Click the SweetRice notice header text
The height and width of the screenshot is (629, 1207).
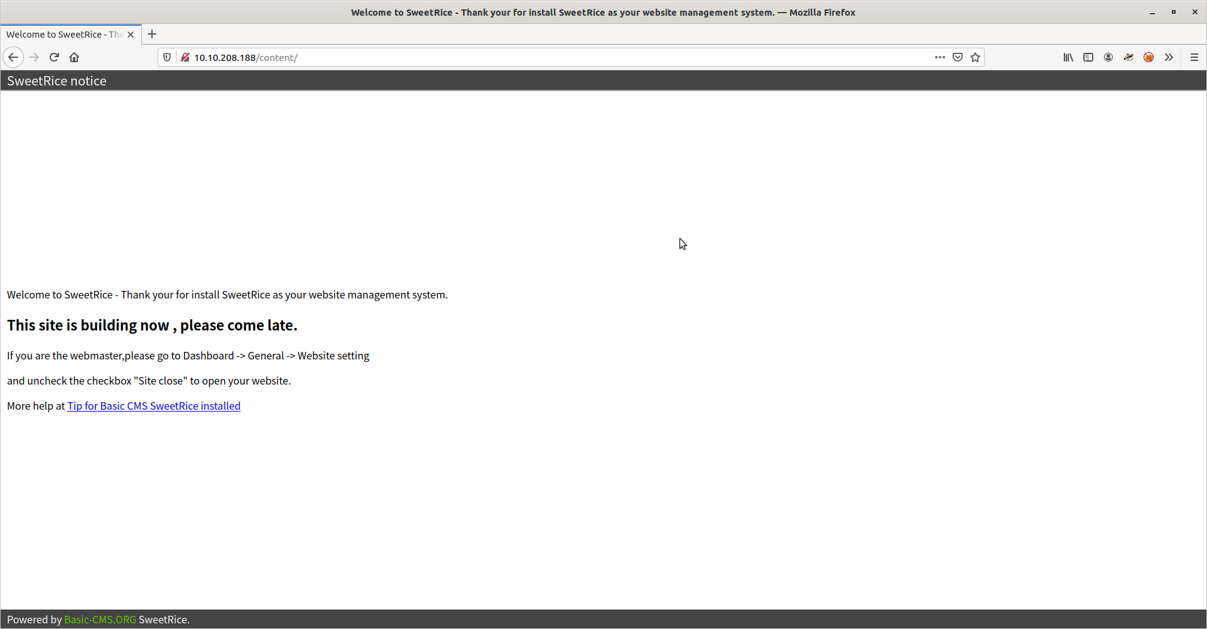tap(57, 81)
